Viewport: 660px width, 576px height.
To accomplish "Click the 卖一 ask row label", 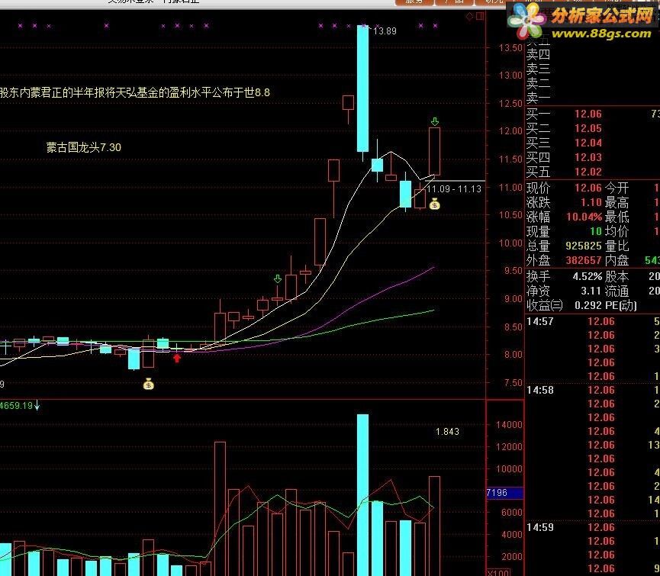I will click(x=538, y=98).
